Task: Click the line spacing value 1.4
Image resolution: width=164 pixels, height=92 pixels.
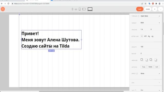Action: [142, 29]
